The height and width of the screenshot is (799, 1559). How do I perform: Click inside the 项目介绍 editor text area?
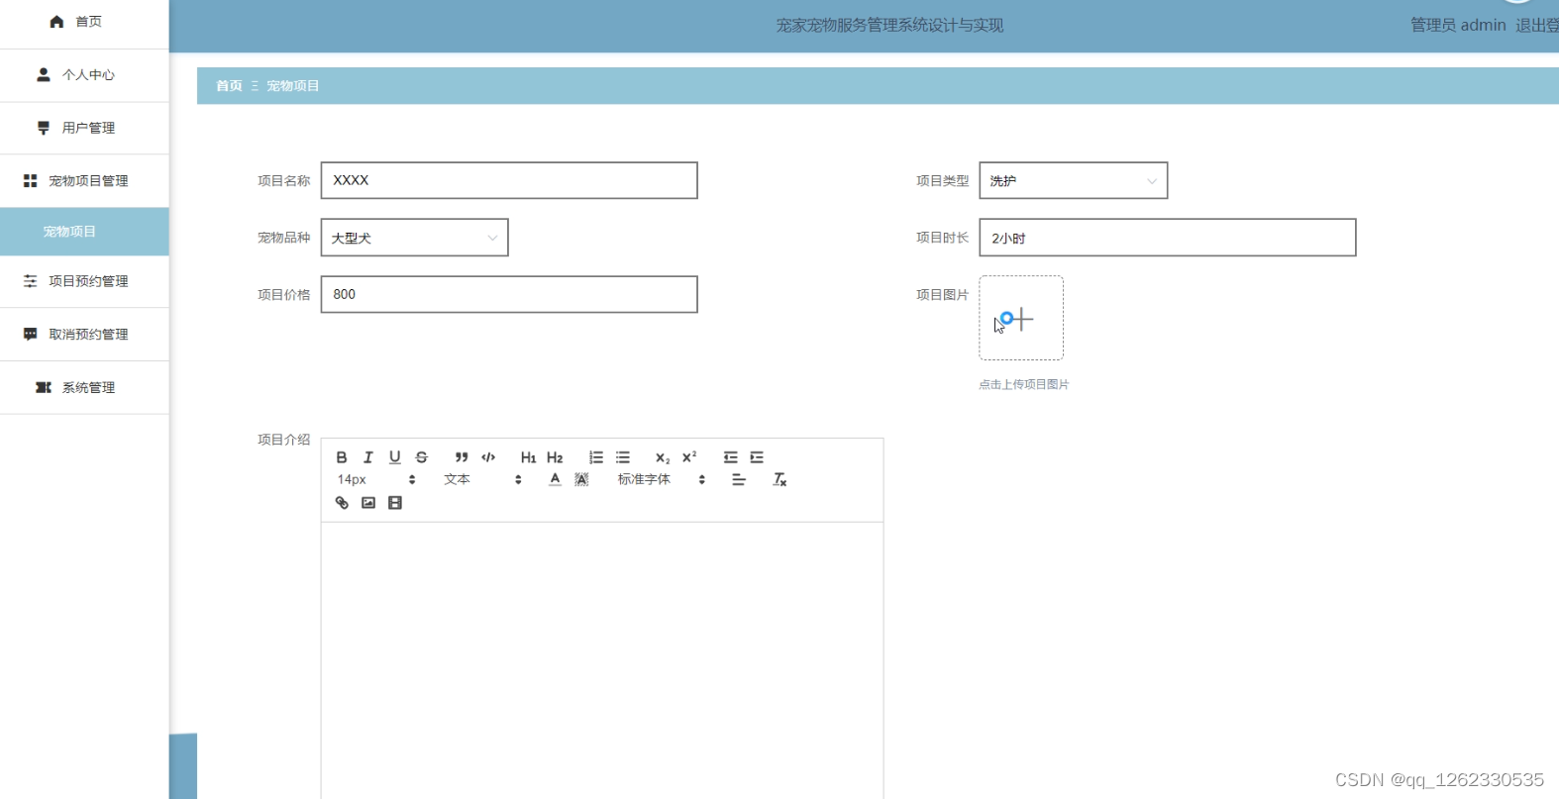(x=602, y=660)
